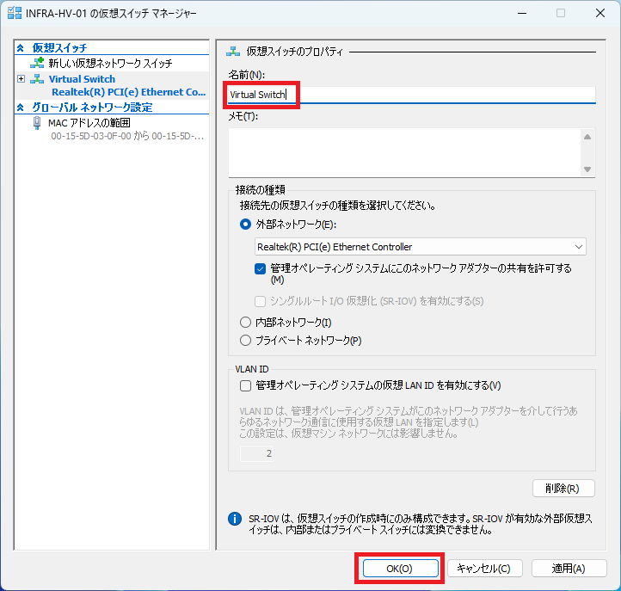Select MAC アドレスの範囲 item

coord(89,123)
